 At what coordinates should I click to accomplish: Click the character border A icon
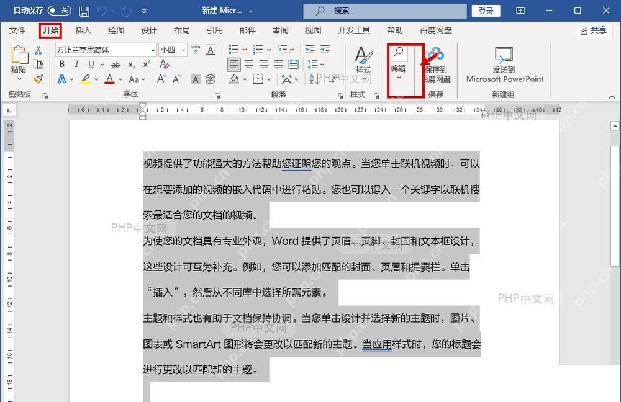point(211,50)
